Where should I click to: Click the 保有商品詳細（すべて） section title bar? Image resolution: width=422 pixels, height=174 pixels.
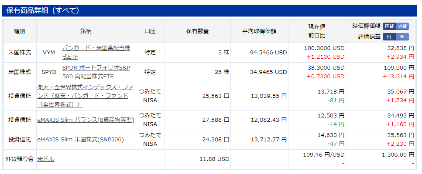tap(209, 10)
